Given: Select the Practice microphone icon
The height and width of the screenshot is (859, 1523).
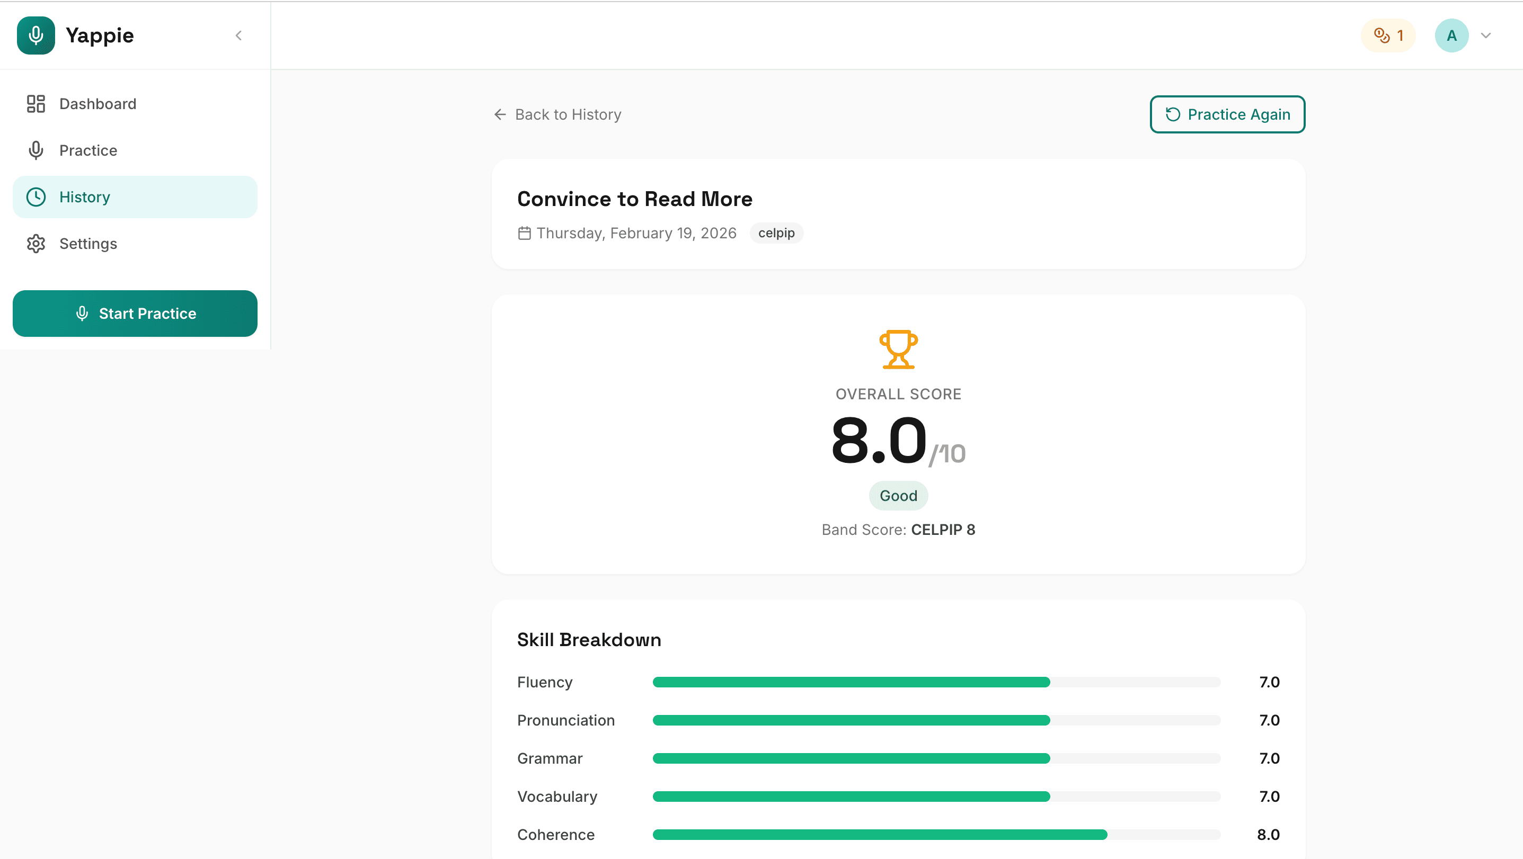Looking at the screenshot, I should point(36,150).
